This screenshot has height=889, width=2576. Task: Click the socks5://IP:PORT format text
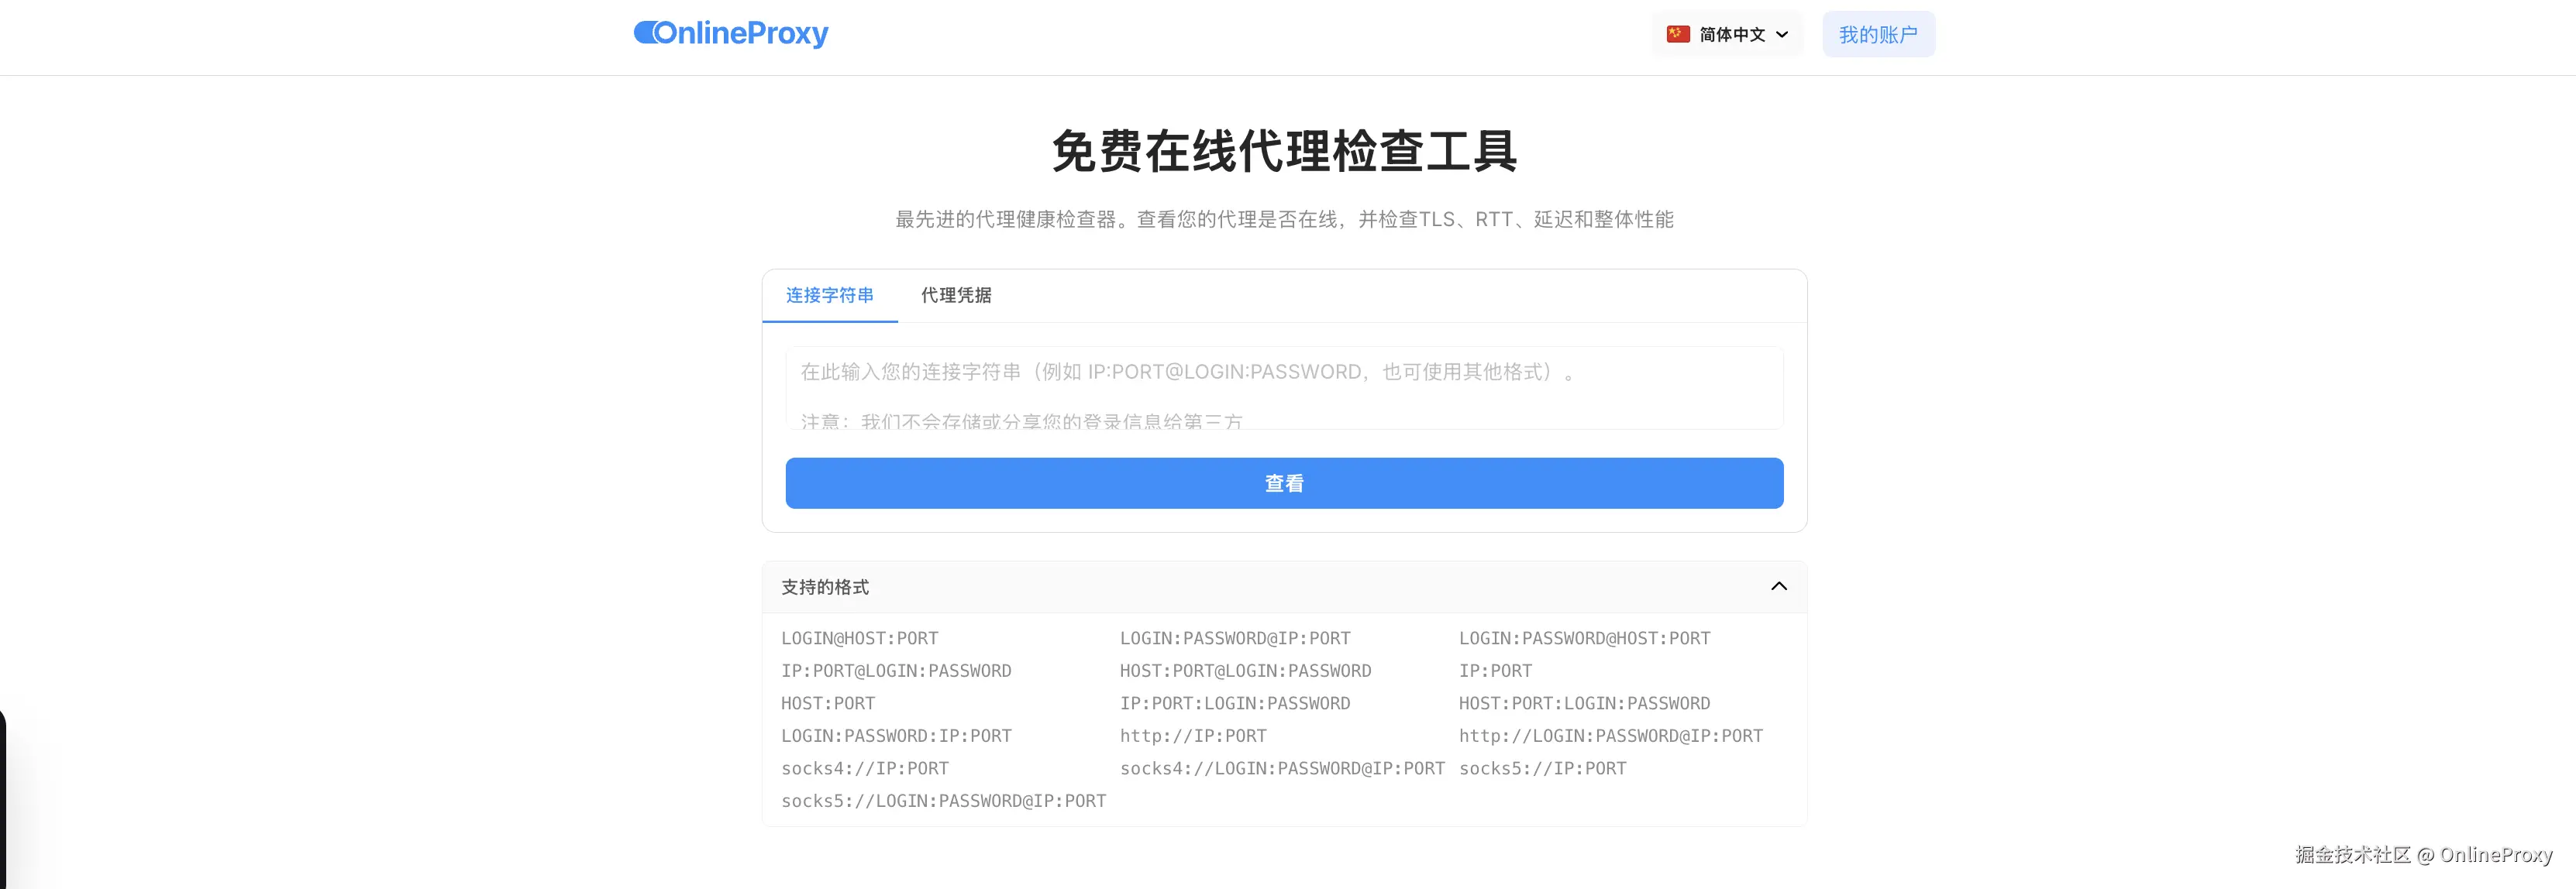click(x=1542, y=768)
